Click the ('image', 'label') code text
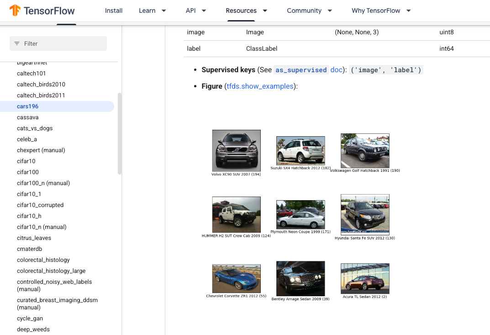Image resolution: width=490 pixels, height=335 pixels. (386, 70)
